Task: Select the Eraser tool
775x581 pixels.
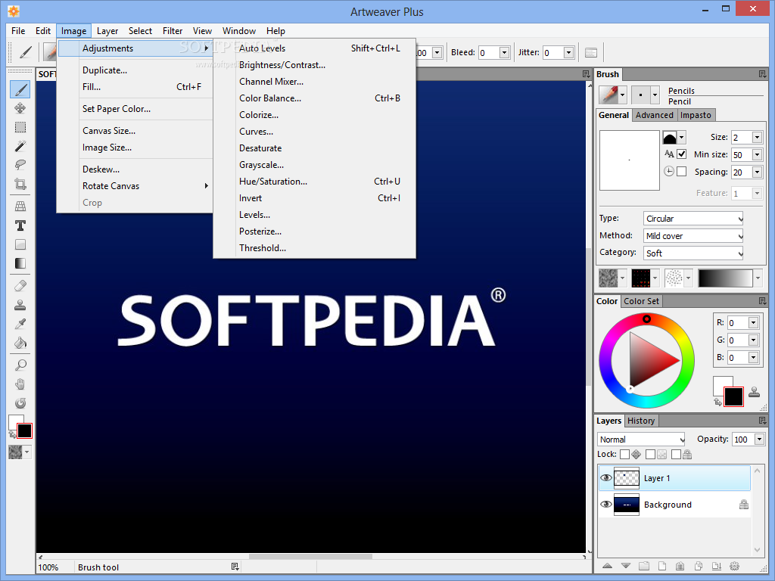Action: click(20, 285)
